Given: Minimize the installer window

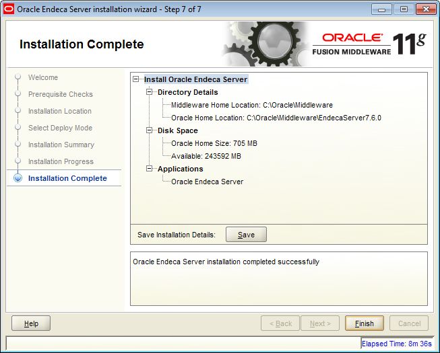Looking at the screenshot, I should coord(381,9).
